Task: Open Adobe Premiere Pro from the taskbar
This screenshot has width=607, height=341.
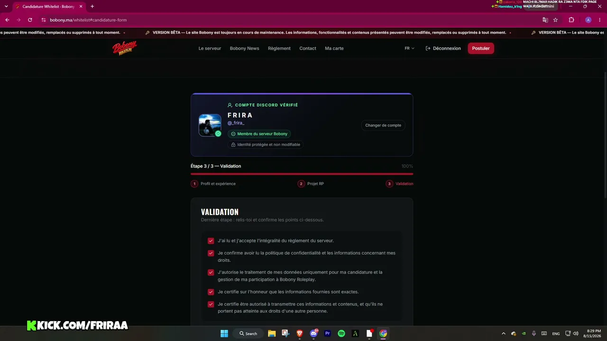Action: [327, 333]
